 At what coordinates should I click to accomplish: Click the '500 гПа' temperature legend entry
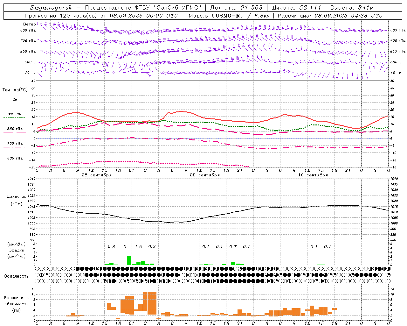pyautogui.click(x=15, y=158)
